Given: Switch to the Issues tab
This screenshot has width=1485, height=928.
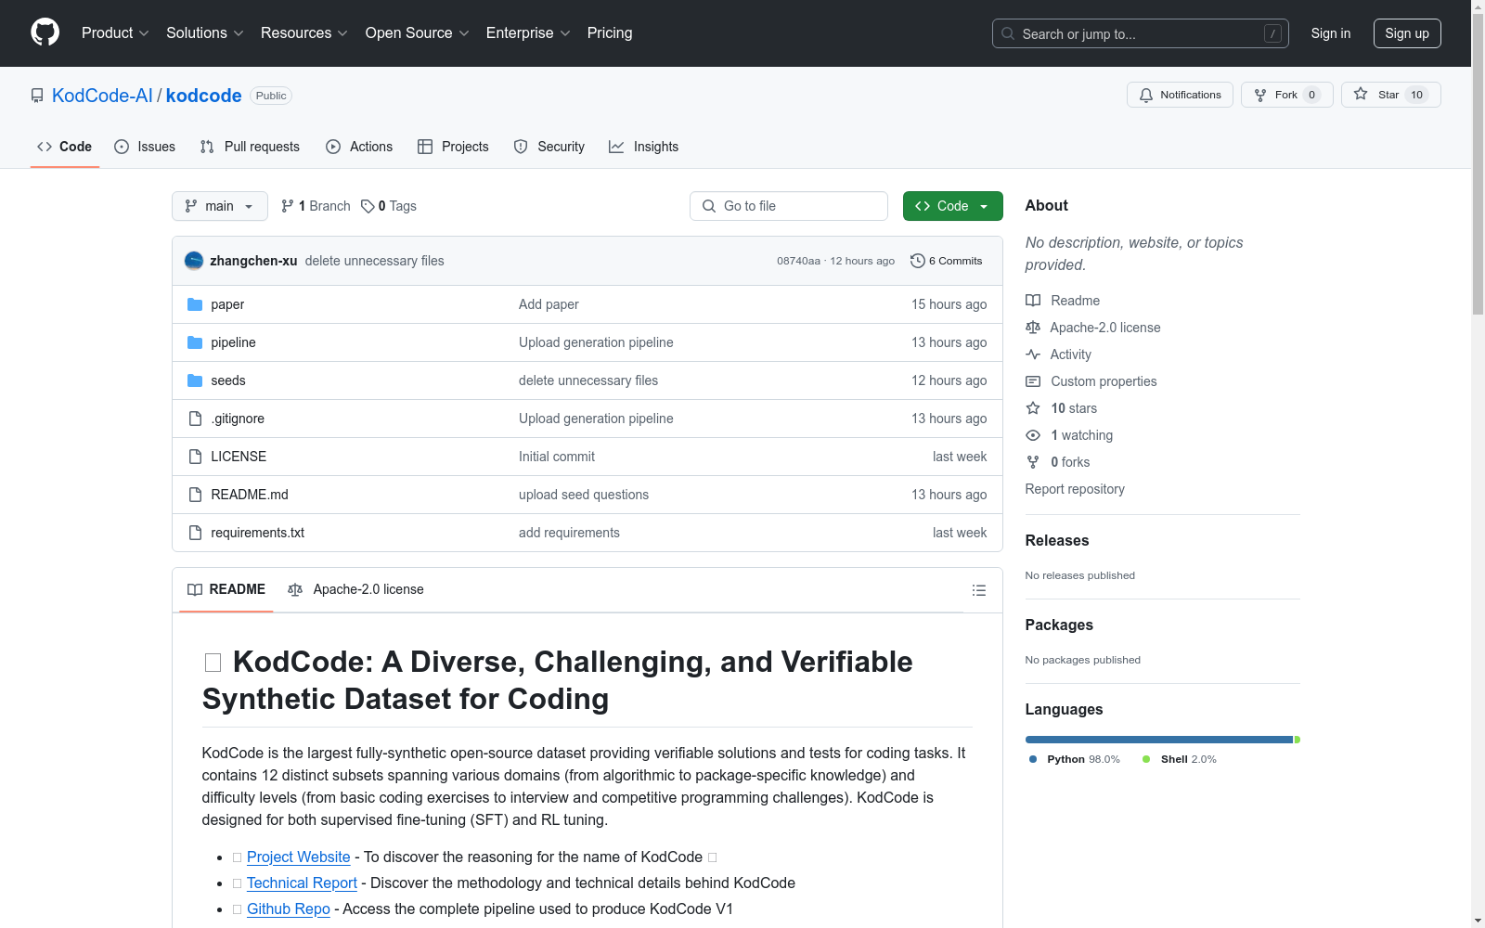Looking at the screenshot, I should [x=145, y=147].
